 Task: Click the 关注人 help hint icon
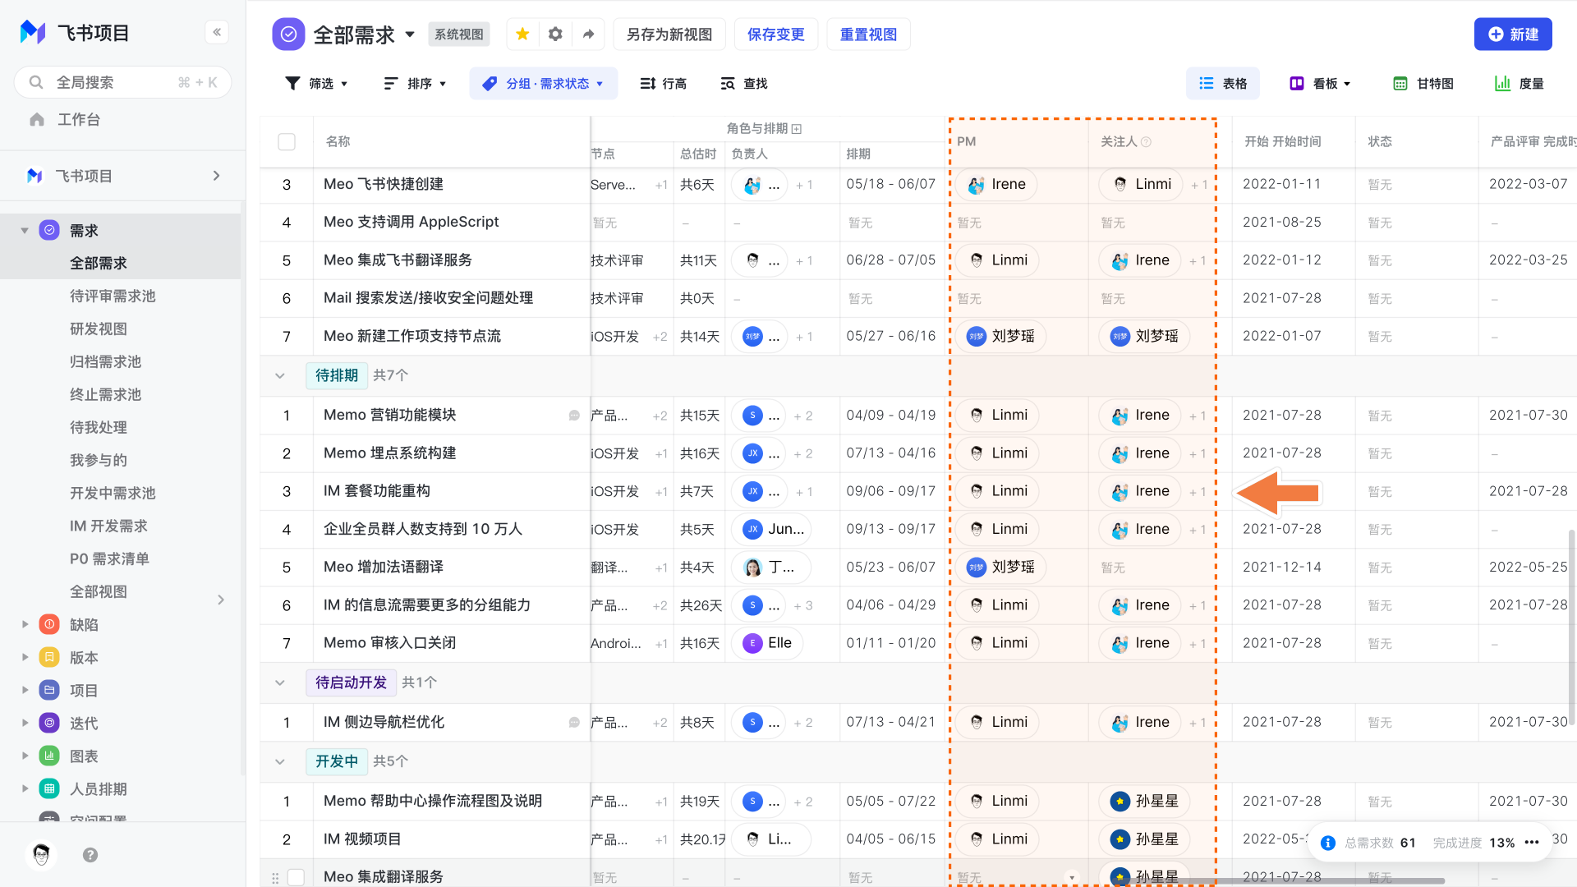coord(1147,142)
